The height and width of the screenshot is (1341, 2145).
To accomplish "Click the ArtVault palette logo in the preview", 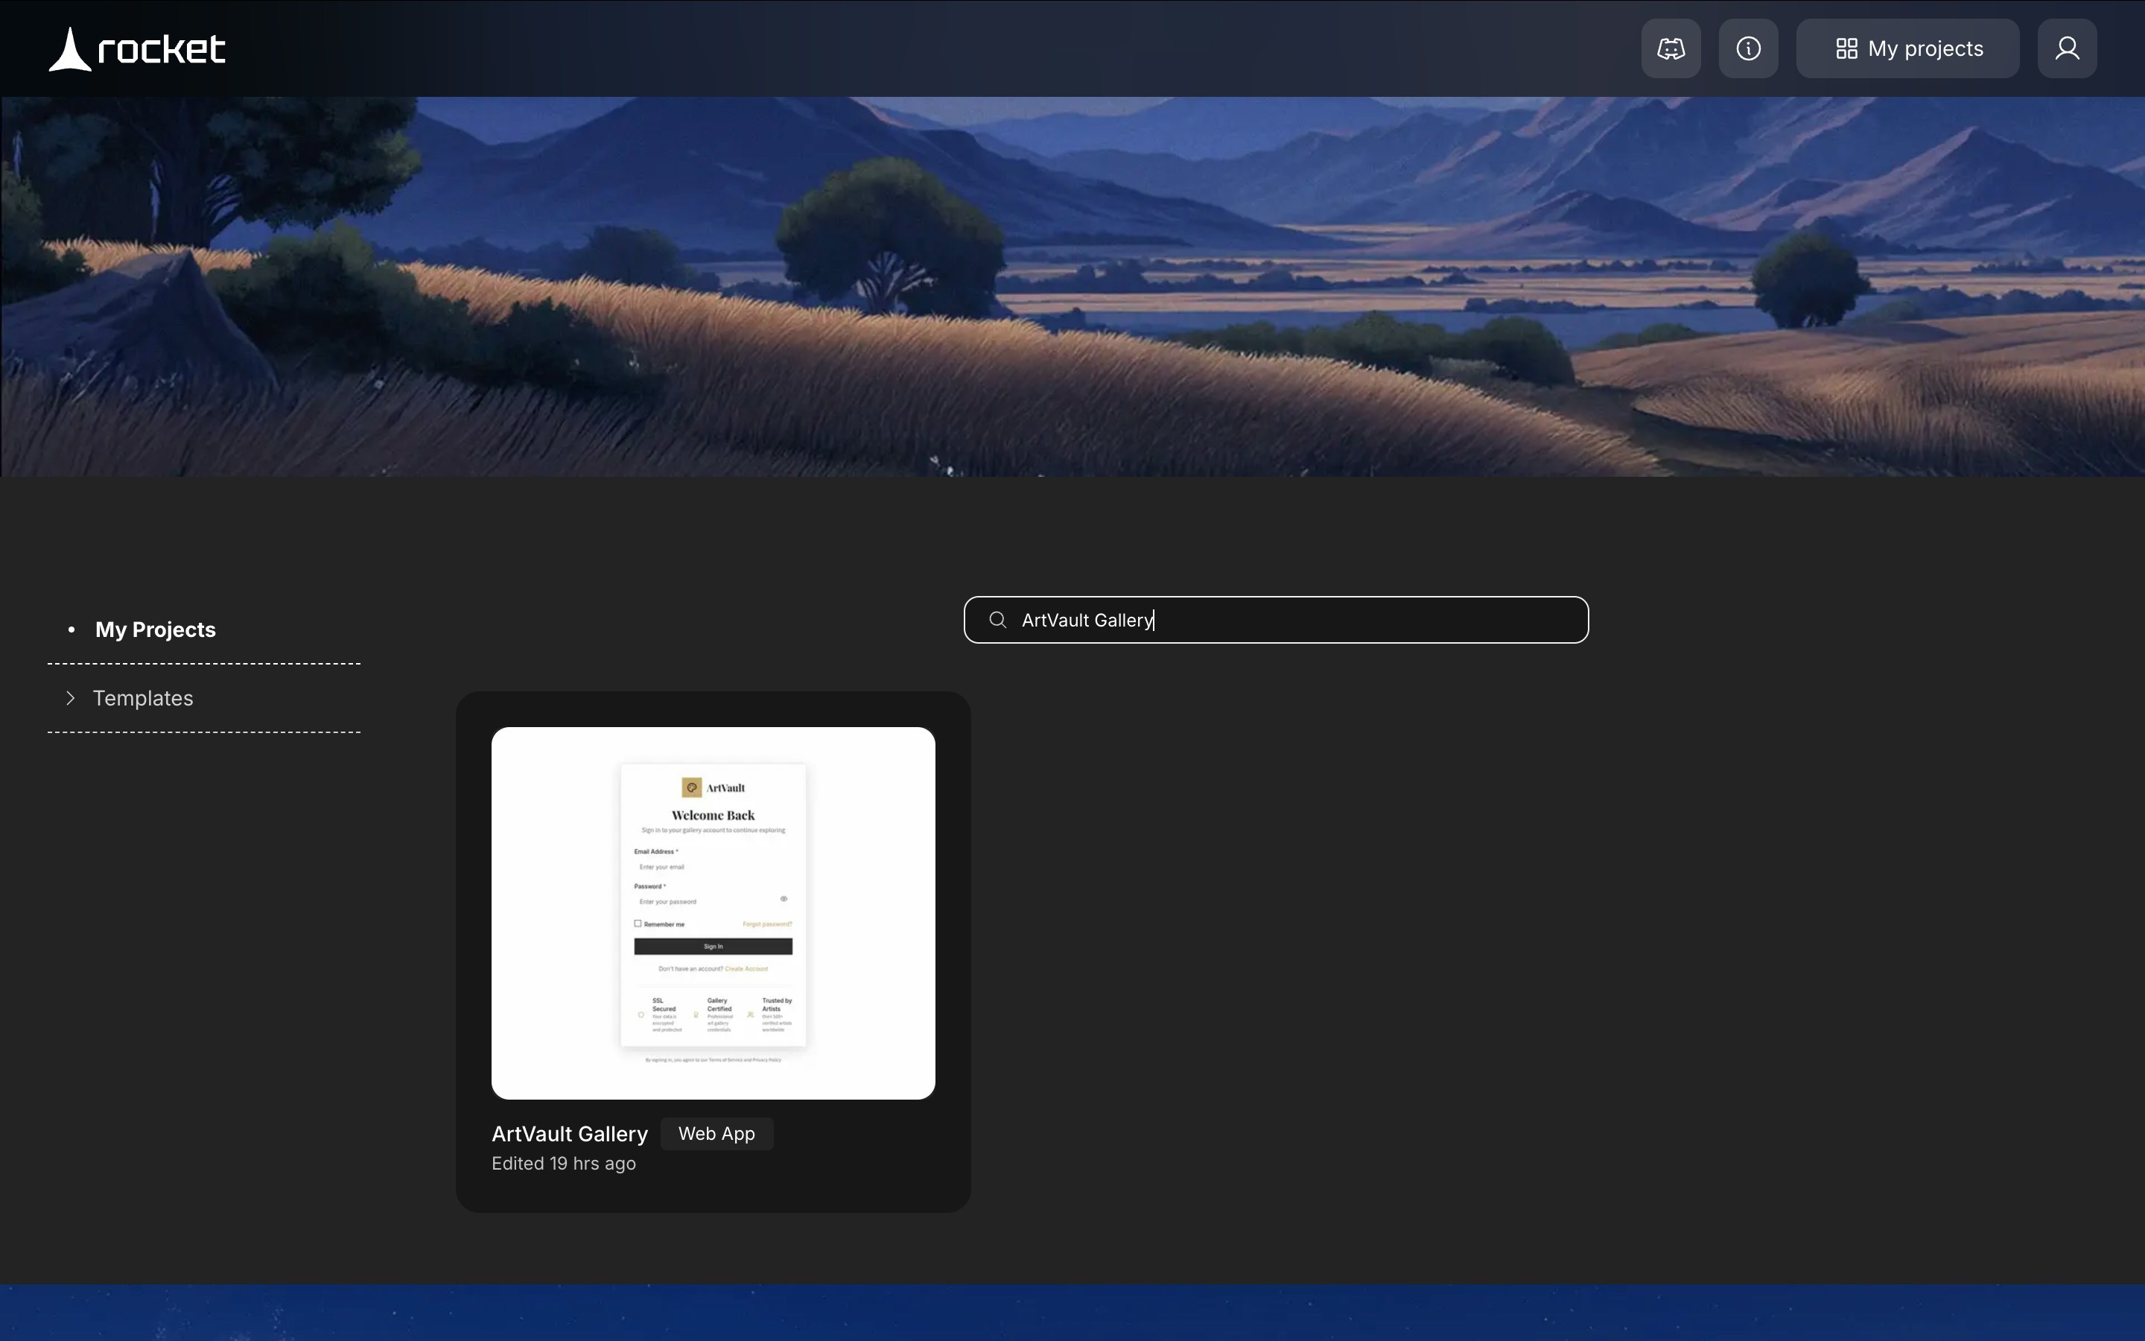I will pos(692,788).
